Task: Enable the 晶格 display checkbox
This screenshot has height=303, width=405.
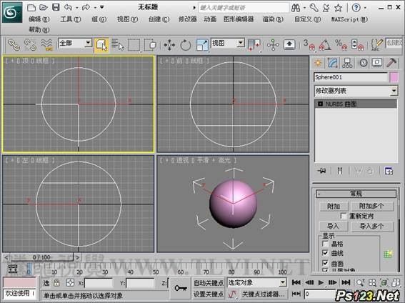Action: [x=325, y=244]
